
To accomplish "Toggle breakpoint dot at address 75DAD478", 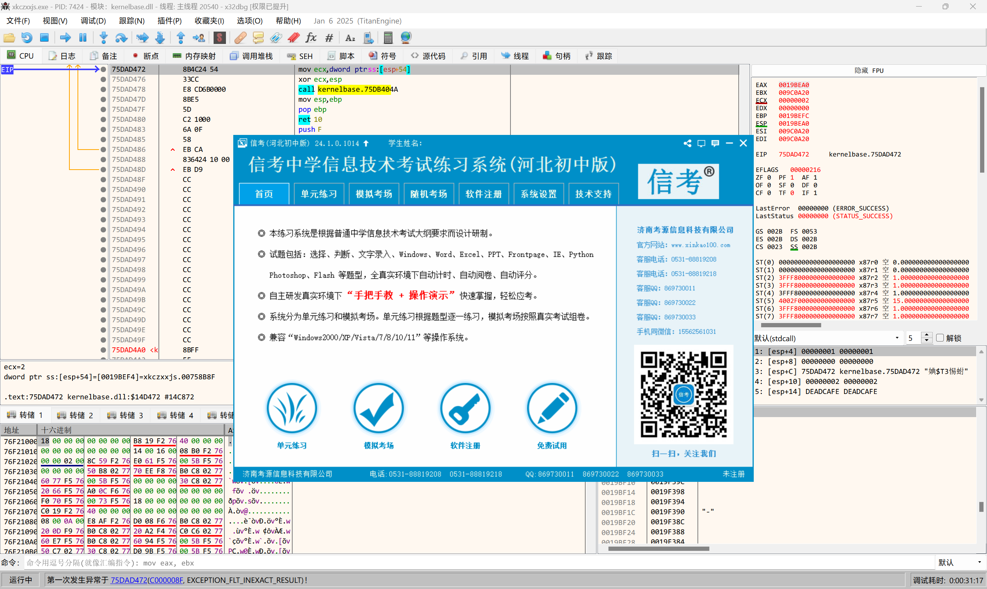I will click(103, 89).
